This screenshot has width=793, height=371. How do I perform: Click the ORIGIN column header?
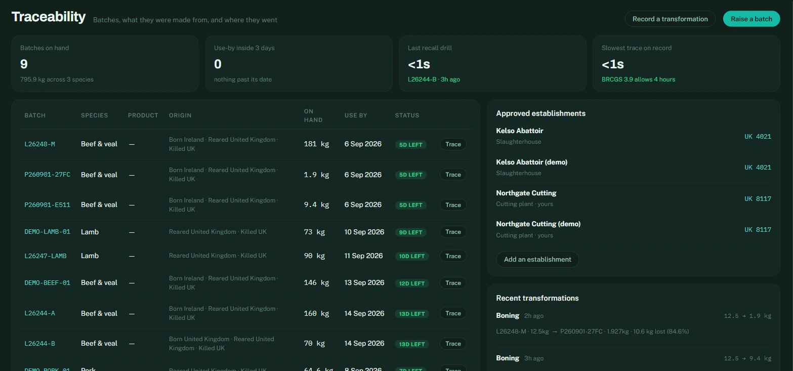click(180, 115)
